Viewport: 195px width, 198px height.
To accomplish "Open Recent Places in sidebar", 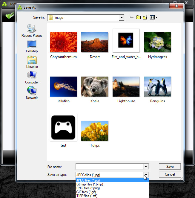I will coord(32,31).
